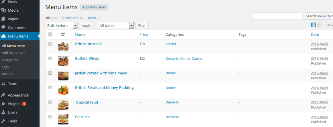This screenshot has height=127, width=333.
Task: Filter by Dinner category in Buffalo Wings row
Action: [x=185, y=58]
